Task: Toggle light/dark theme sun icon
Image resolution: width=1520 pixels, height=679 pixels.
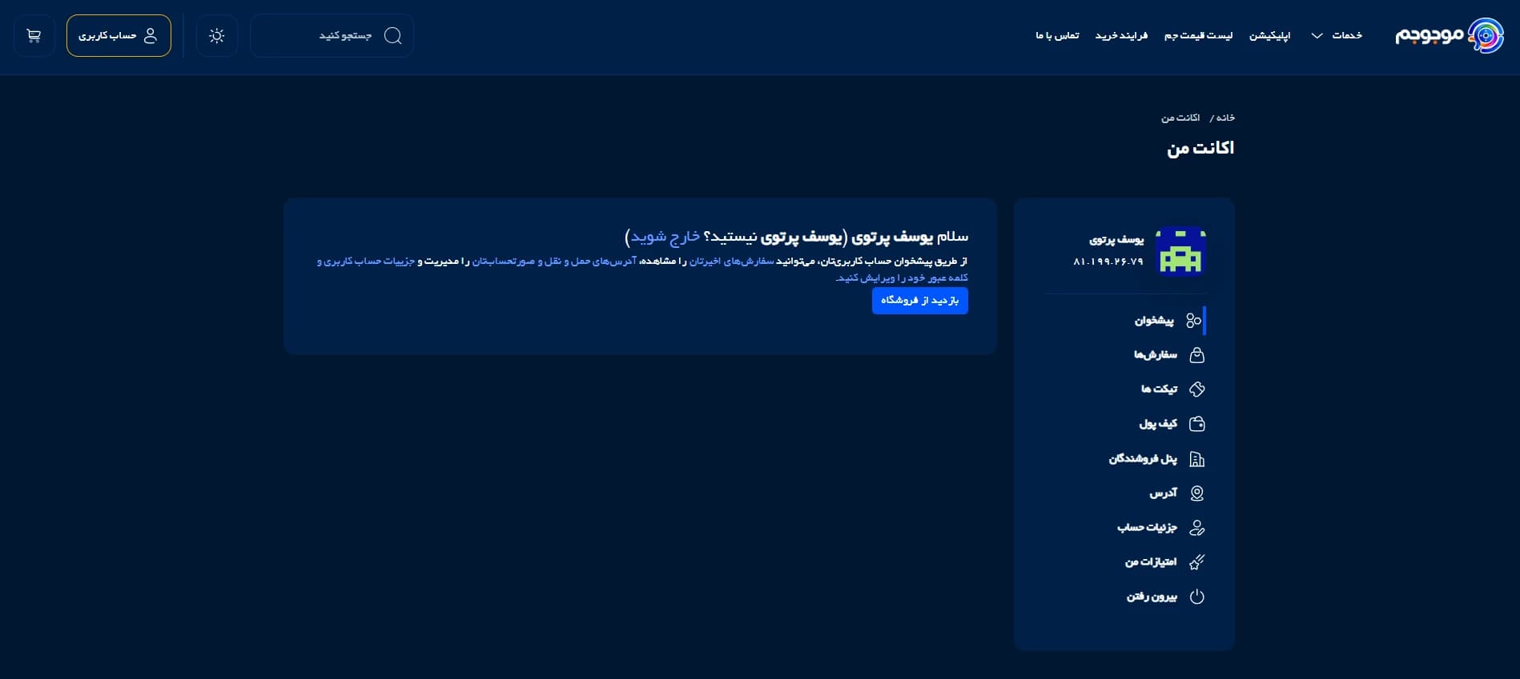Action: (x=216, y=36)
